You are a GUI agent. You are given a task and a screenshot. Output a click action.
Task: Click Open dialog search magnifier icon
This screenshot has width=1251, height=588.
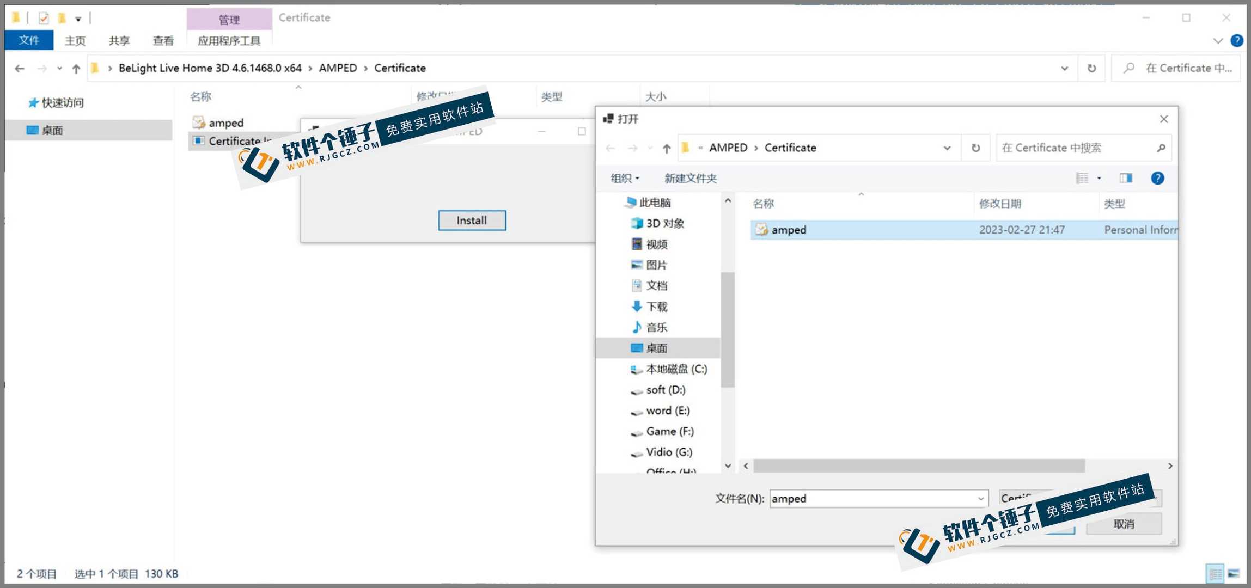tap(1161, 148)
